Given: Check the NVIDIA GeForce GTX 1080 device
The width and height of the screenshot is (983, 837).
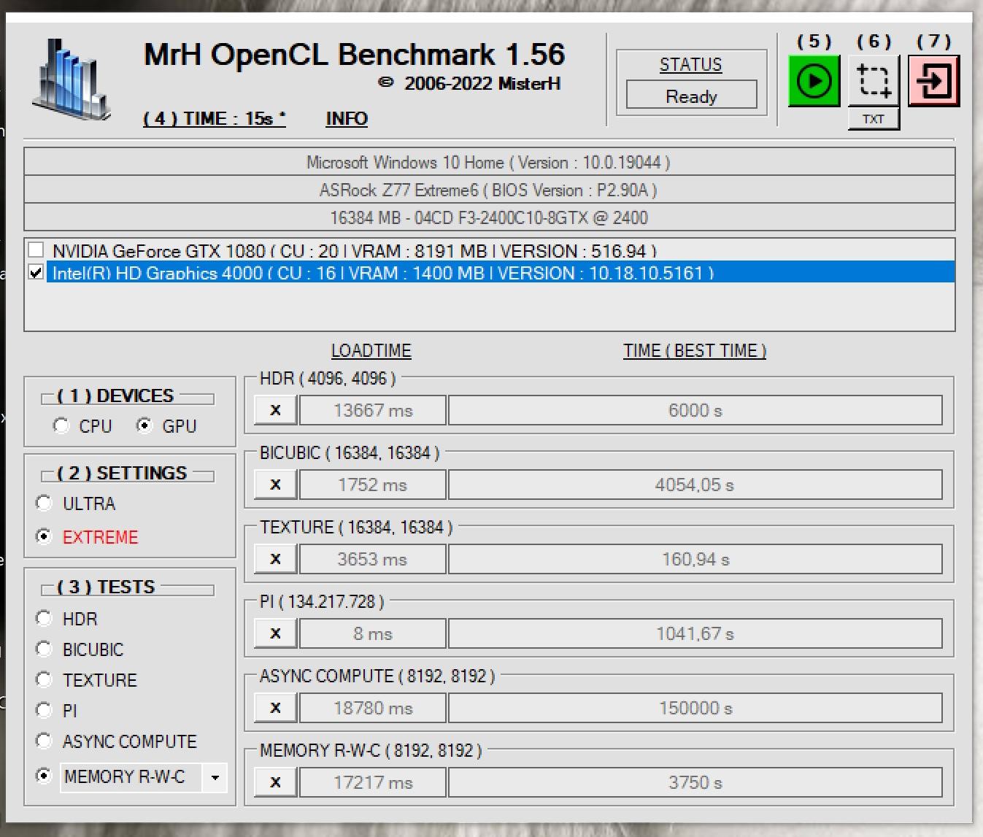Looking at the screenshot, I should point(36,250).
